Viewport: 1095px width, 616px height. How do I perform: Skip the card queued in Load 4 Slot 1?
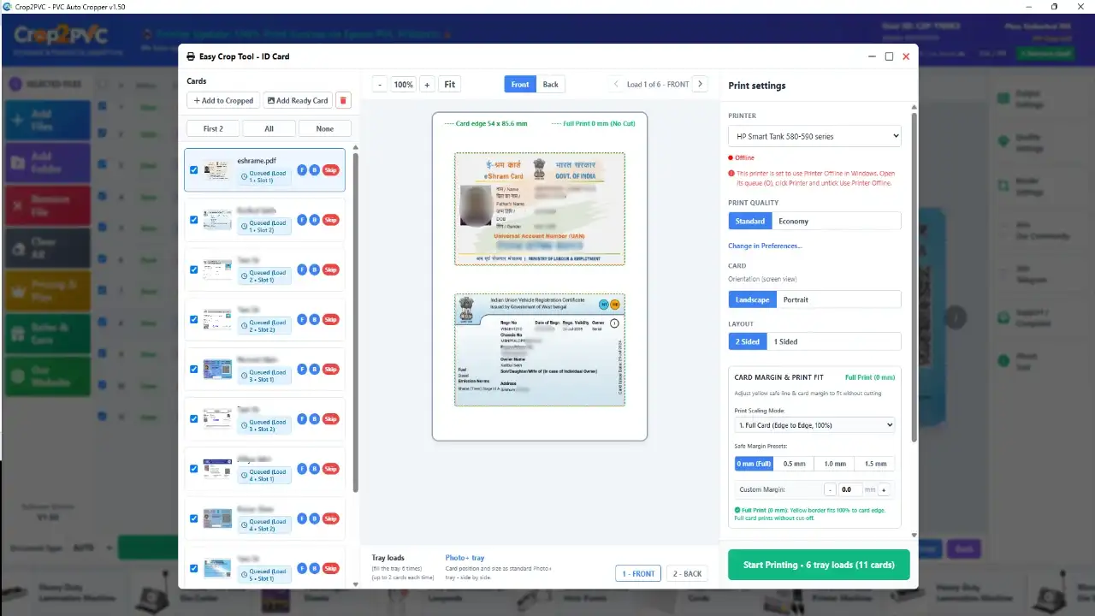(x=331, y=468)
